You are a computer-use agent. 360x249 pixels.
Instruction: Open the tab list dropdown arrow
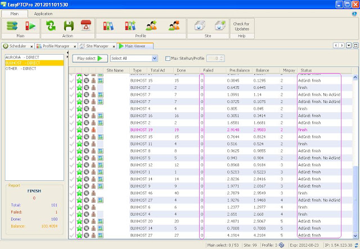point(349,46)
